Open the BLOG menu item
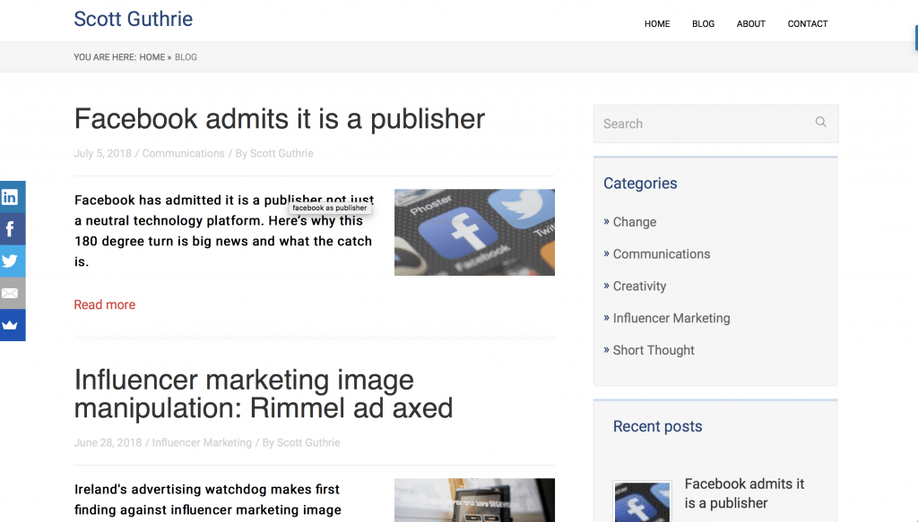The width and height of the screenshot is (918, 522). click(703, 24)
